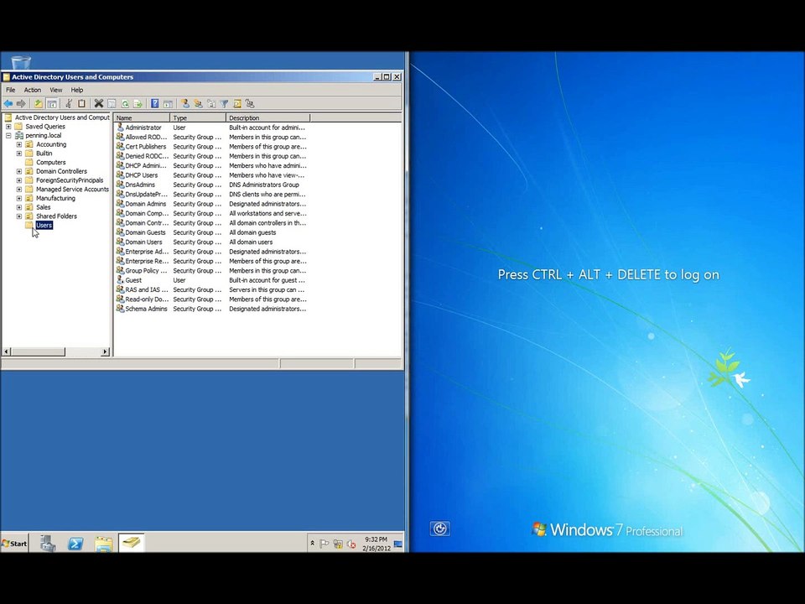Expand the Managed Service Accounts node
This screenshot has width=805, height=604.
pyautogui.click(x=19, y=189)
